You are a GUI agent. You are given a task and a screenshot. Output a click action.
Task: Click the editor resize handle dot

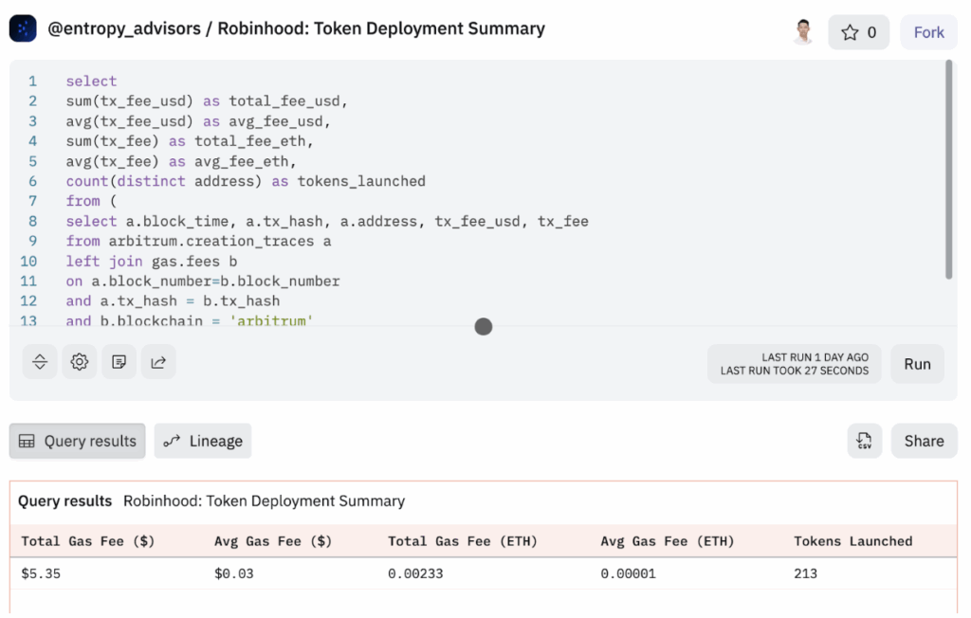coord(484,327)
